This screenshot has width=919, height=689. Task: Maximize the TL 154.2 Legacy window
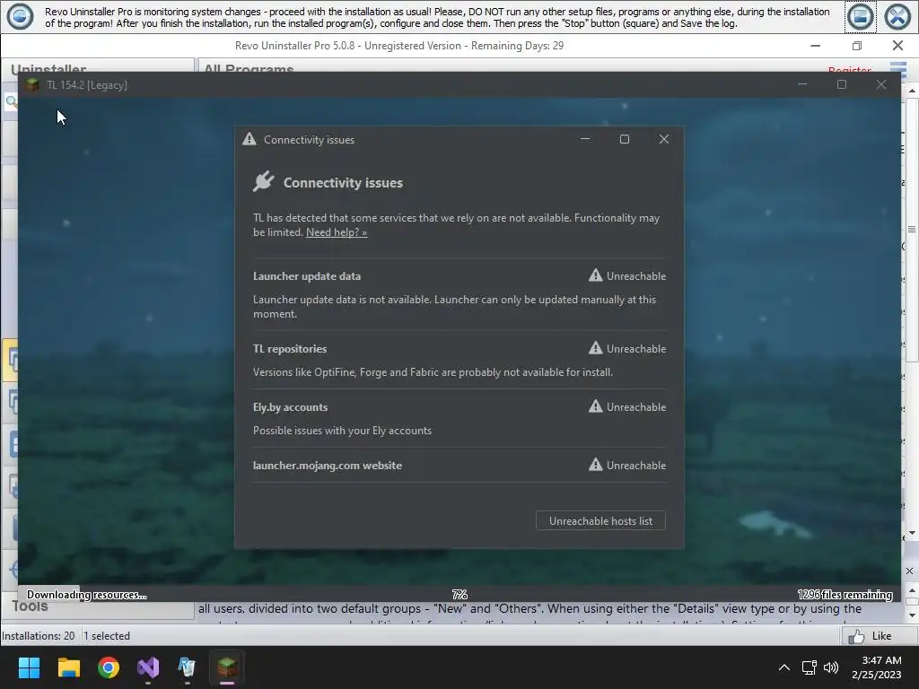(842, 85)
